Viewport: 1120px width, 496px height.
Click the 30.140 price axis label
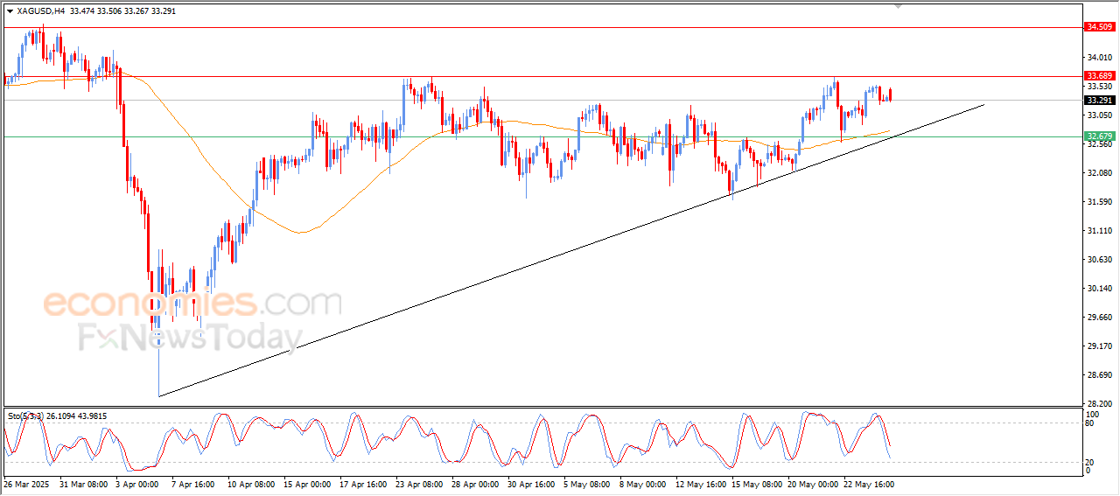point(1097,289)
